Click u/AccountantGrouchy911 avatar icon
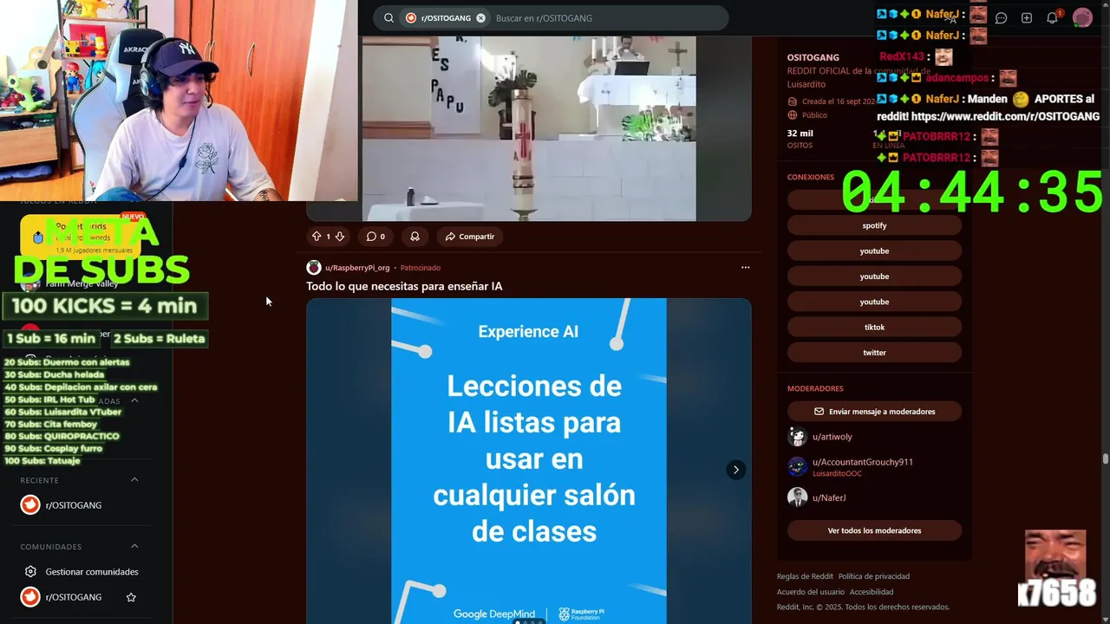This screenshot has width=1110, height=624. 797,467
